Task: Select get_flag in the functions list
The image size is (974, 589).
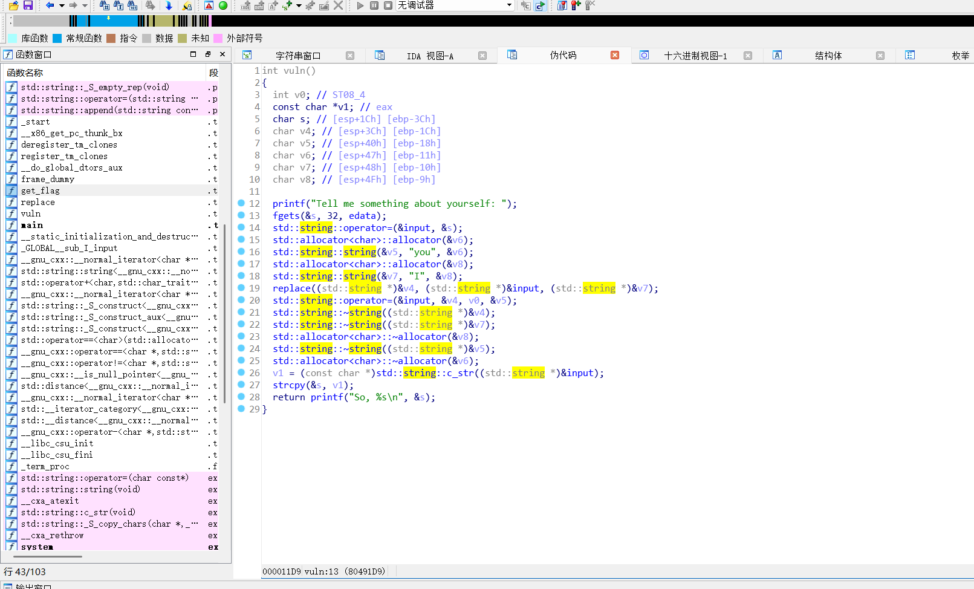Action: (113, 190)
